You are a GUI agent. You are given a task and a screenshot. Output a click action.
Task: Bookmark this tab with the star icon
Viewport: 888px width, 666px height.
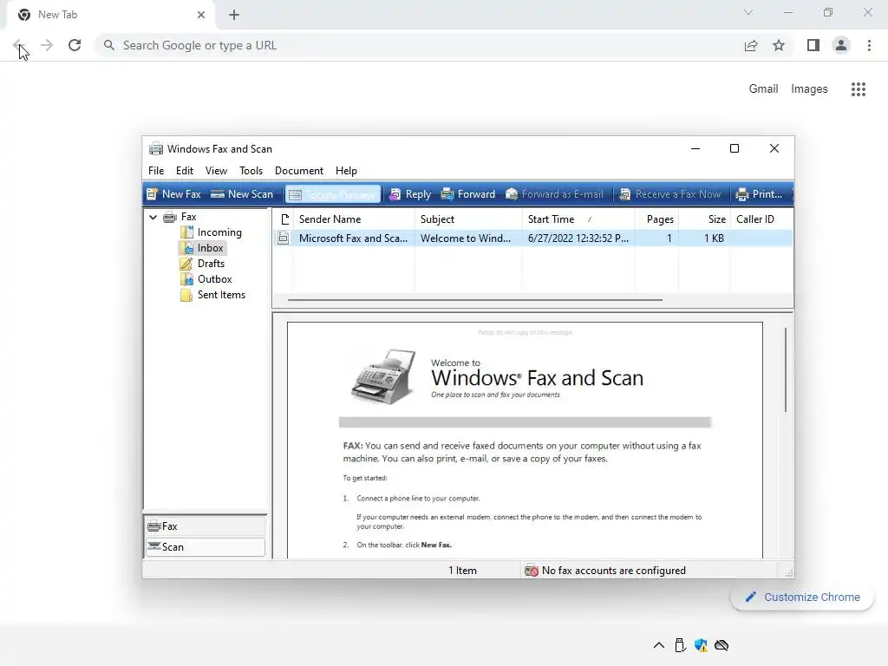[x=779, y=45]
